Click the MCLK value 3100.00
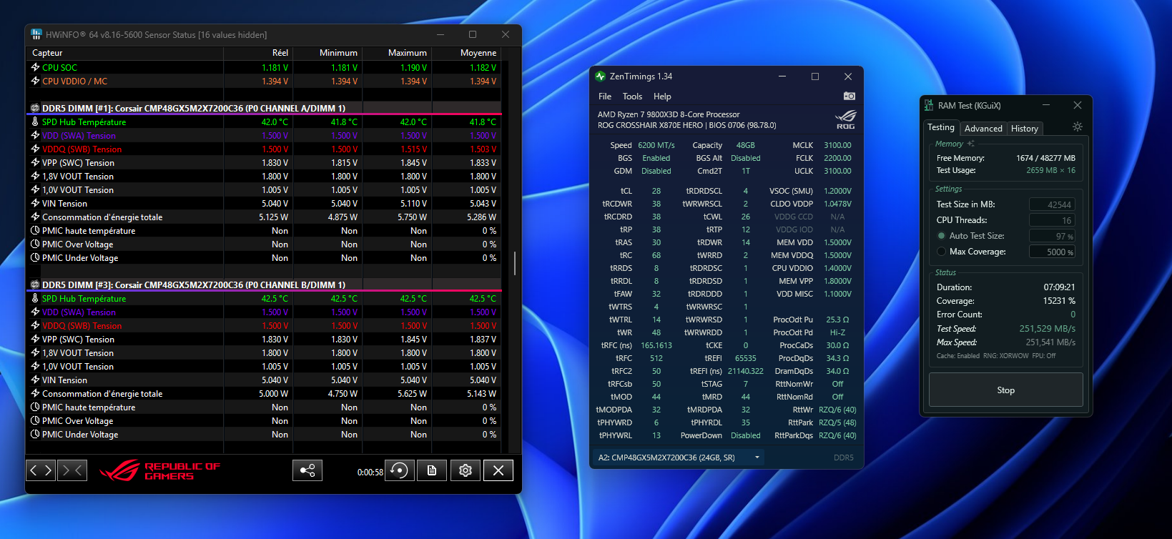 [837, 145]
